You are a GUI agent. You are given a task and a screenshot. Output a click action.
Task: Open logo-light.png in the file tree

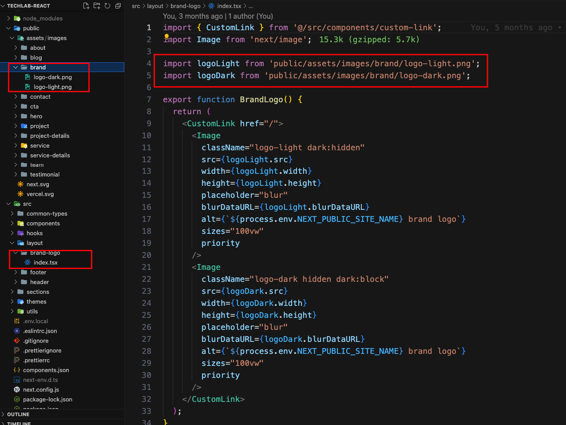pos(52,87)
